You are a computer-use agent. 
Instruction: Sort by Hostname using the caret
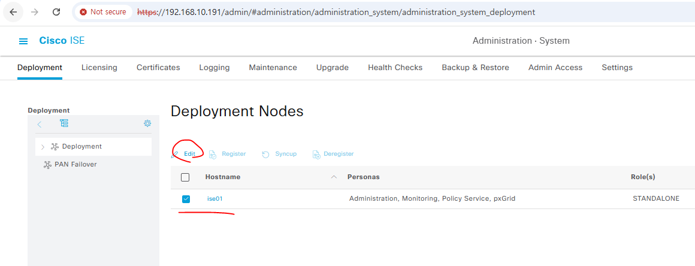334,177
